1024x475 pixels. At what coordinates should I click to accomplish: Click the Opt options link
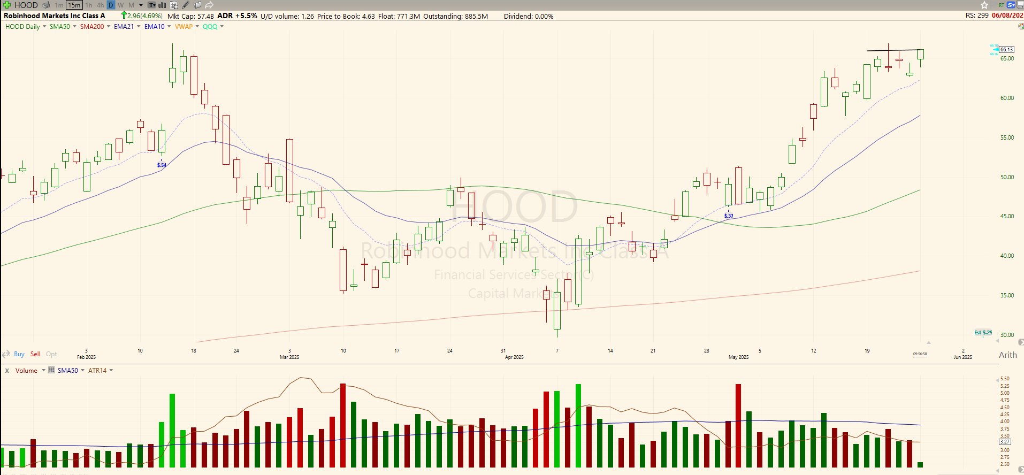(x=51, y=354)
